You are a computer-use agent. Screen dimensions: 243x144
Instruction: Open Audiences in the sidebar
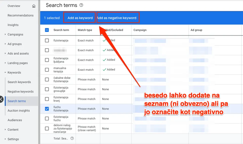[x=15, y=120]
